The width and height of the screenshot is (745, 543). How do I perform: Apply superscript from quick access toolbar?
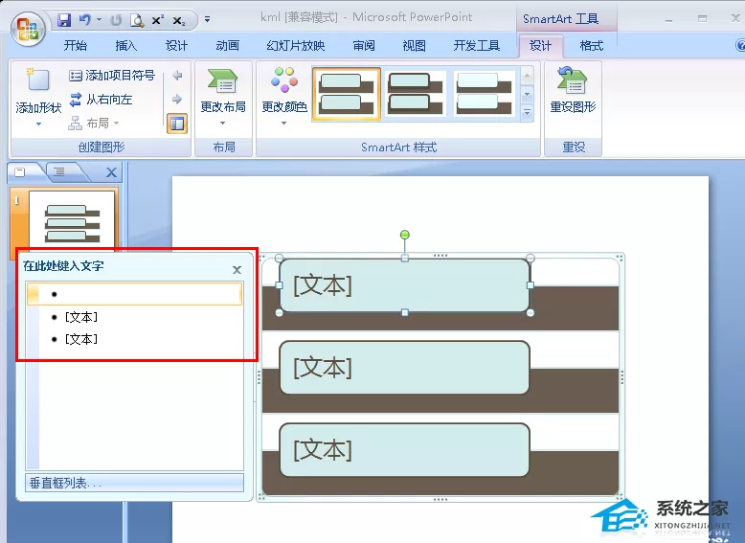[158, 20]
